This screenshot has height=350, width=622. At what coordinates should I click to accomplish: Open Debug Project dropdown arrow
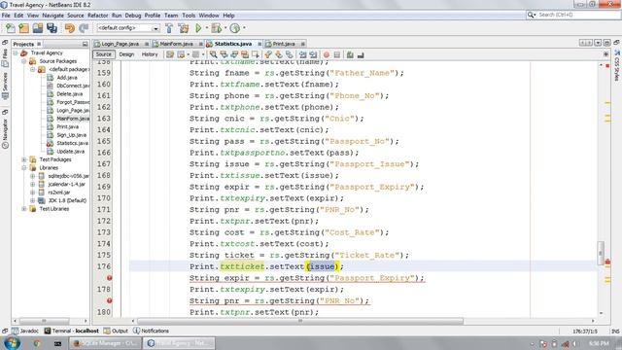pyautogui.click(x=225, y=28)
